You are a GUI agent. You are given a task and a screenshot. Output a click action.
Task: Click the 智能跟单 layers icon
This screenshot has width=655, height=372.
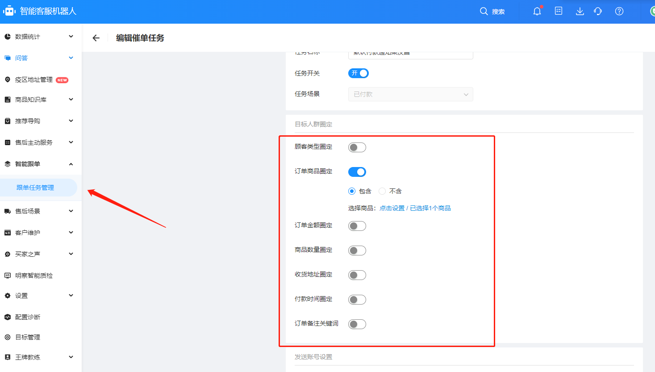[x=8, y=164]
